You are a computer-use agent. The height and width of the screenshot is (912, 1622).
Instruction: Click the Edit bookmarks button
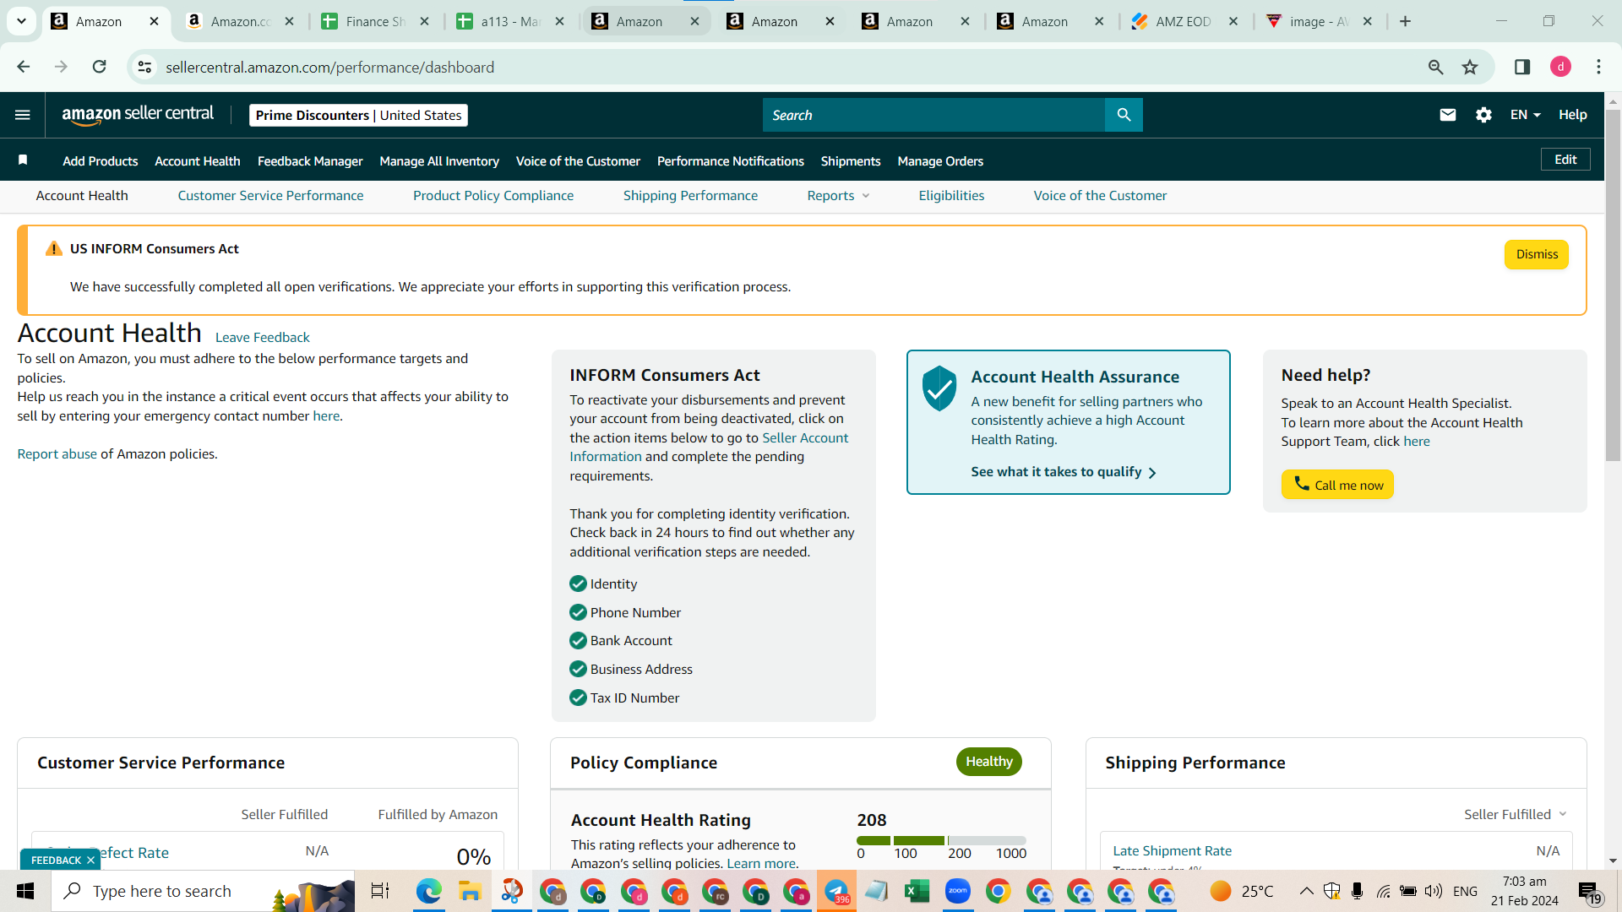tap(1565, 160)
